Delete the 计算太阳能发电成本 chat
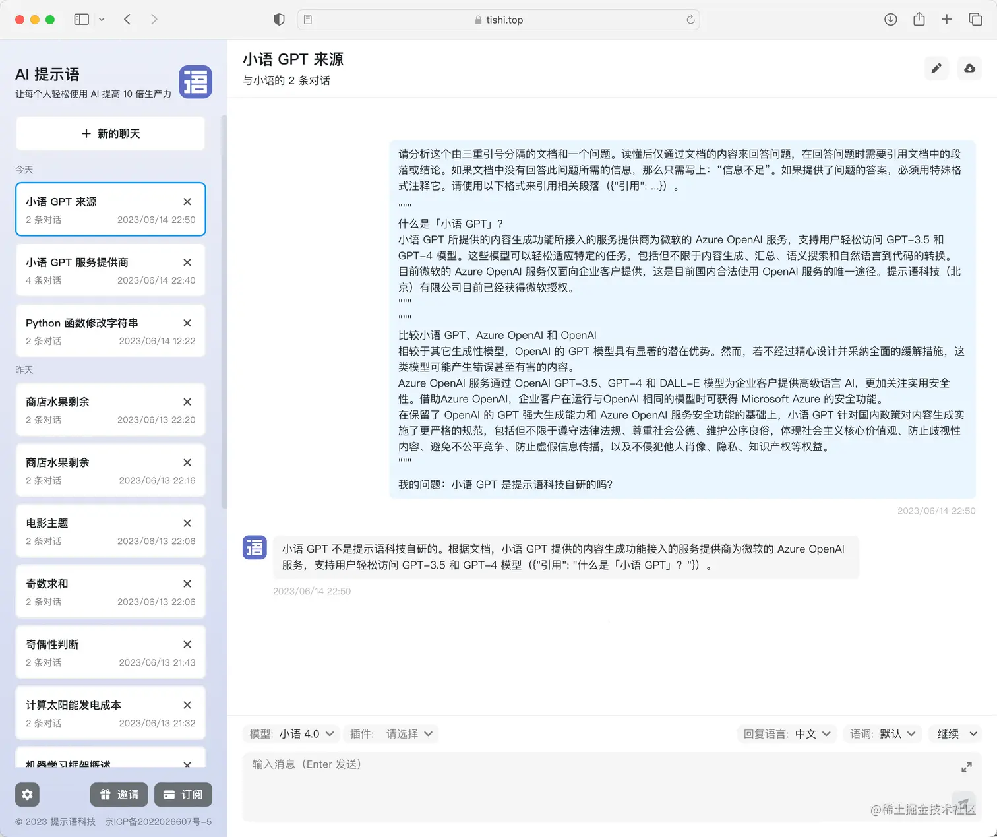Viewport: 997px width, 837px height. 187,705
